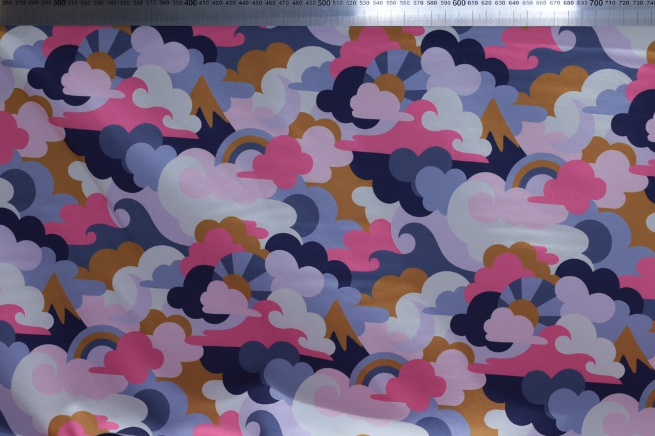Click the 500 mark on the ruler
The image size is (655, 436).
click(324, 3)
